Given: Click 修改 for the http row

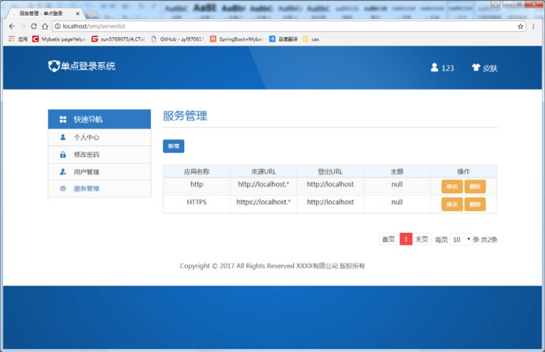Looking at the screenshot, I should tap(451, 186).
